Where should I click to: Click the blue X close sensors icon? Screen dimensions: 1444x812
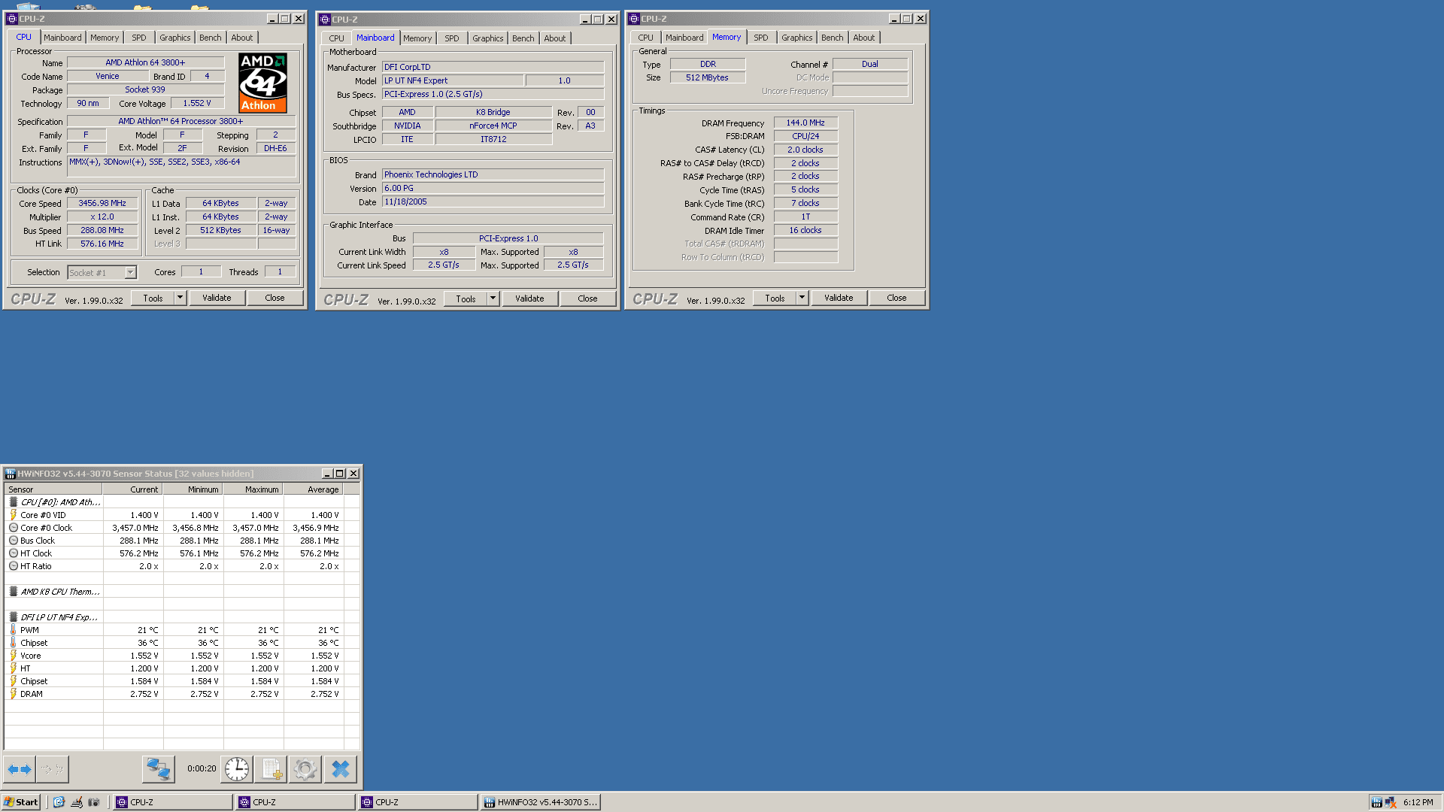340,769
